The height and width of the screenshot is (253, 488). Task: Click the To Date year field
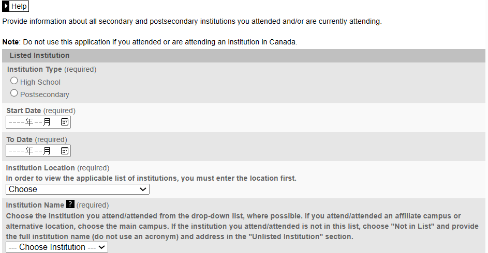17,151
